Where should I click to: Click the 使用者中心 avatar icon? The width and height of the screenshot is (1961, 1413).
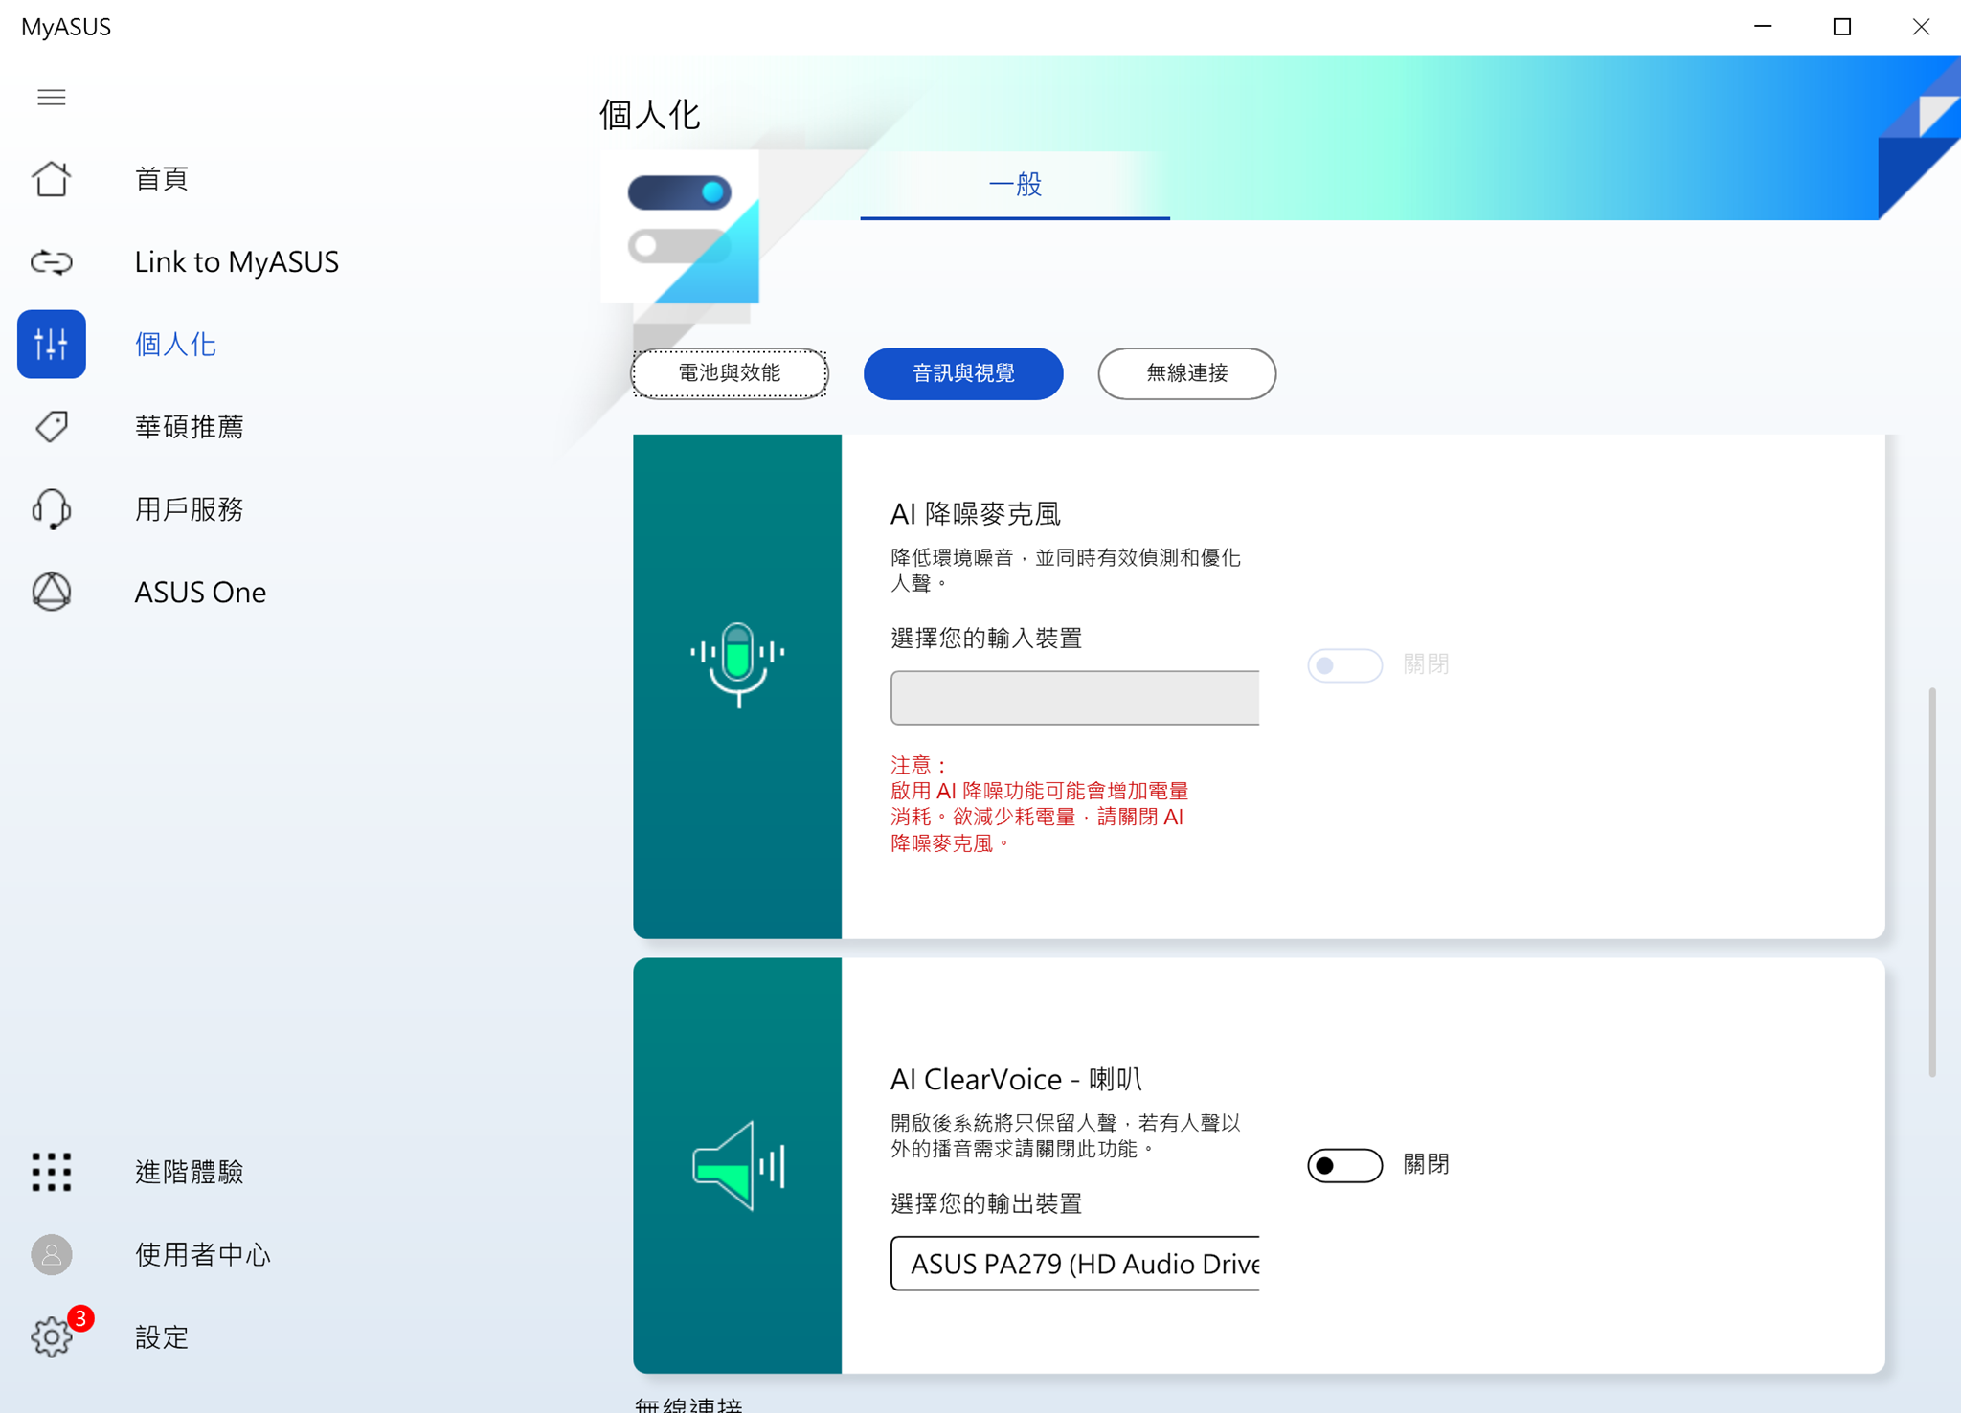tap(52, 1254)
